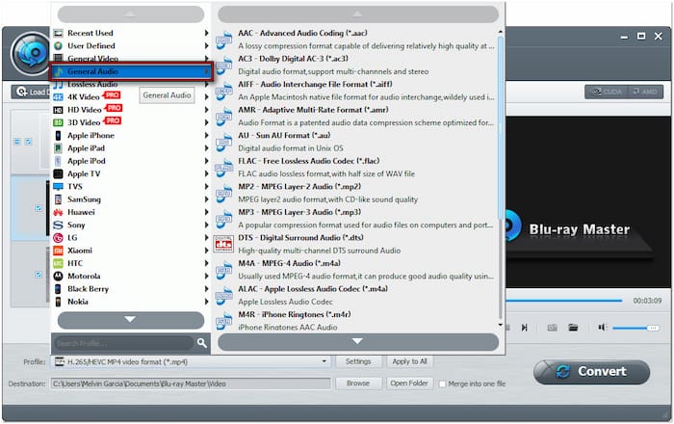This screenshot has height=424, width=674.
Task: Click the Xiaomi brand logo icon
Action: point(58,251)
